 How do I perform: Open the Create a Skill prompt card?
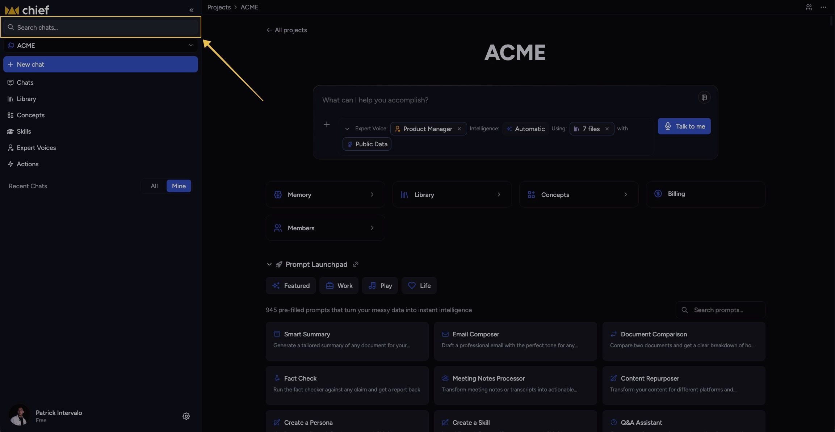pyautogui.click(x=515, y=421)
